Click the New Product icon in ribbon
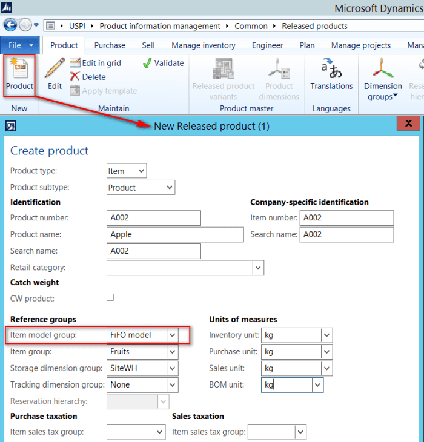This screenshot has height=442, width=424. pos(19,74)
